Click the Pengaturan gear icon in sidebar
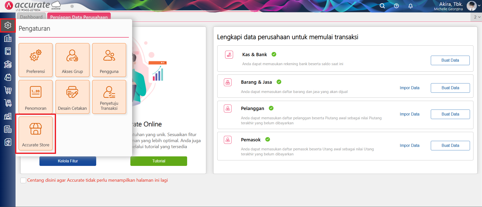482x207 pixels. pos(8,25)
